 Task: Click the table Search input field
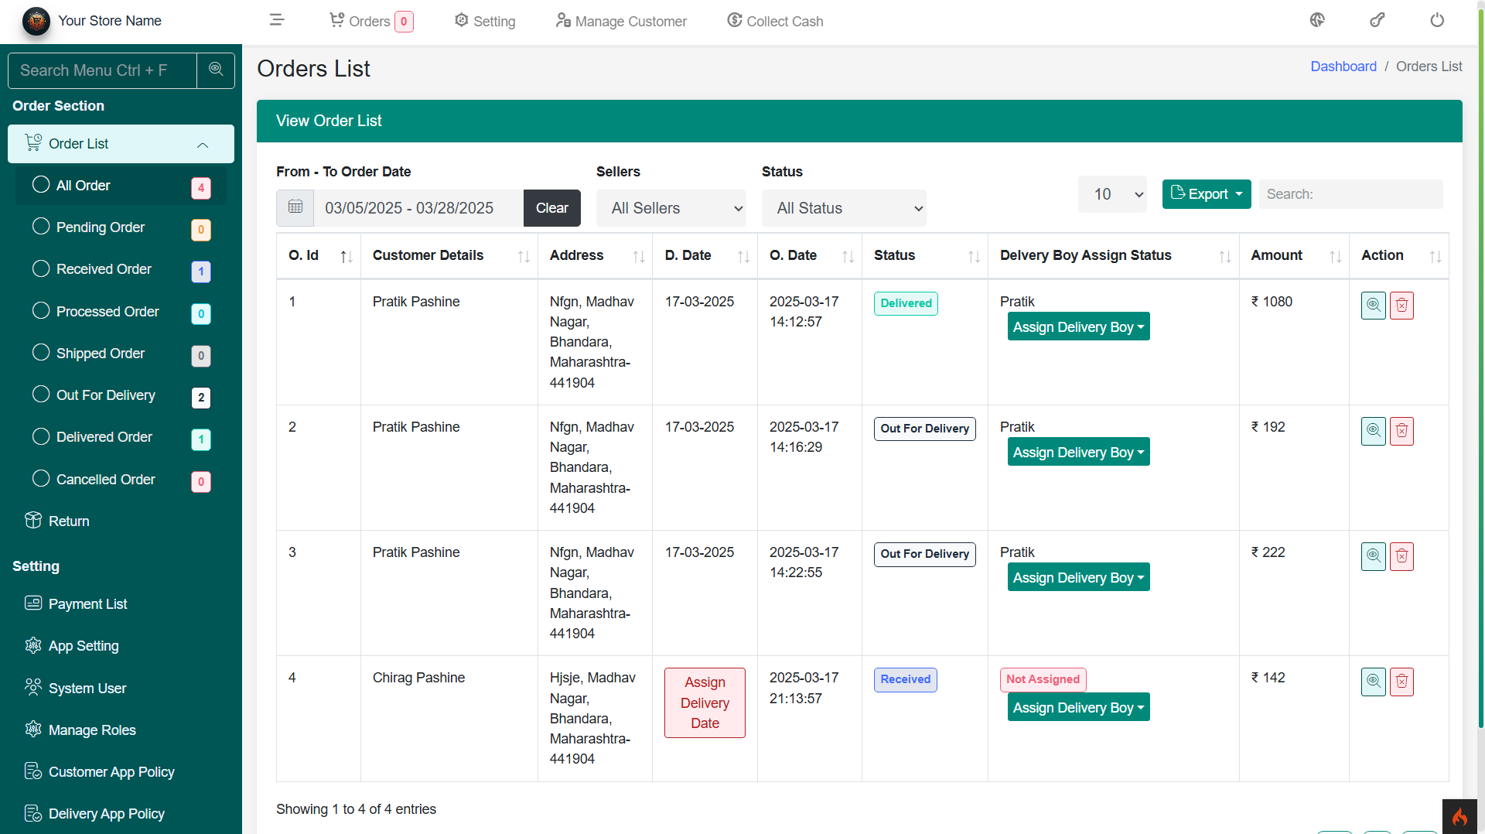point(1351,194)
